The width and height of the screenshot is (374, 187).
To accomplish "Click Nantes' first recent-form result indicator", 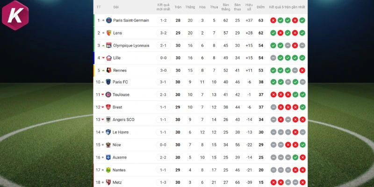I will pyautogui.click(x=273, y=170).
